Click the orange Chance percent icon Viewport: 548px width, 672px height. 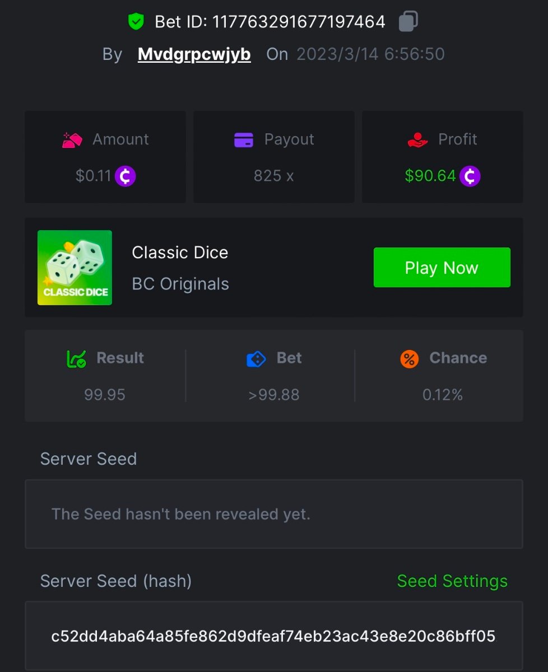pyautogui.click(x=410, y=358)
